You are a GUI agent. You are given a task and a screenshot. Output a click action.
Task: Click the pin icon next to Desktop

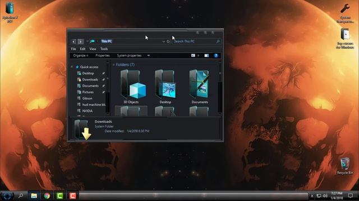pyautogui.click(x=103, y=73)
